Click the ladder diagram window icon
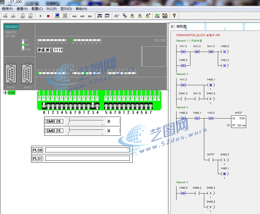Screen dimensions: 260x214 tap(173, 27)
